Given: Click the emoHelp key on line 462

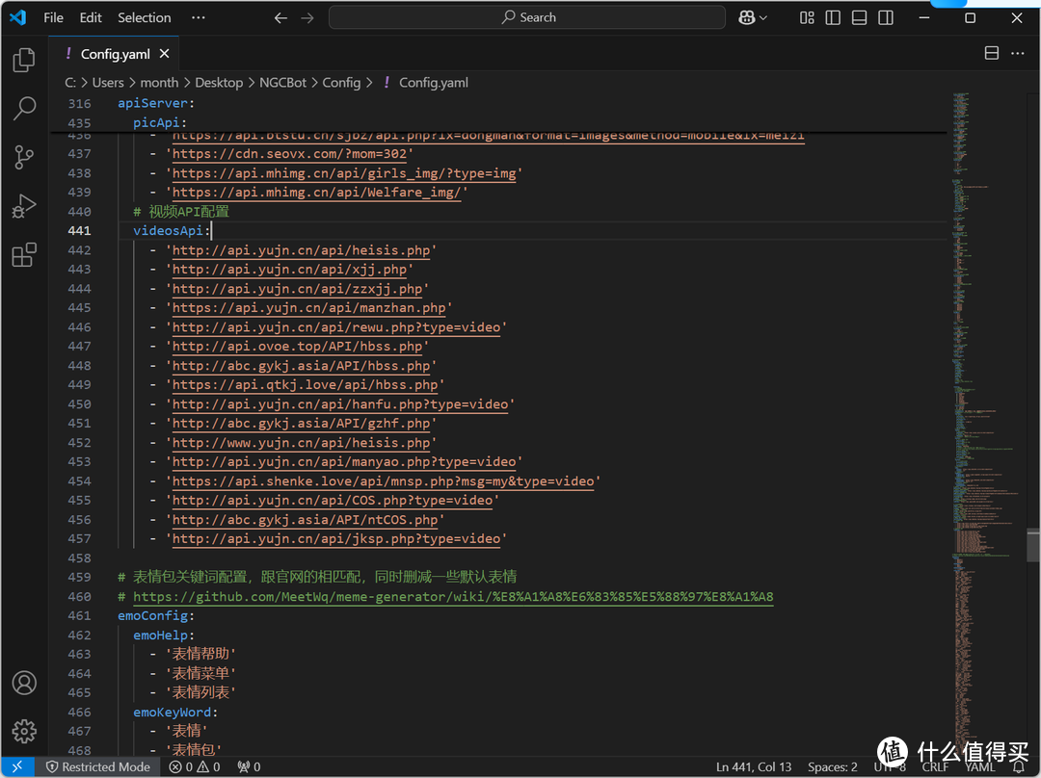Looking at the screenshot, I should click(x=160, y=635).
